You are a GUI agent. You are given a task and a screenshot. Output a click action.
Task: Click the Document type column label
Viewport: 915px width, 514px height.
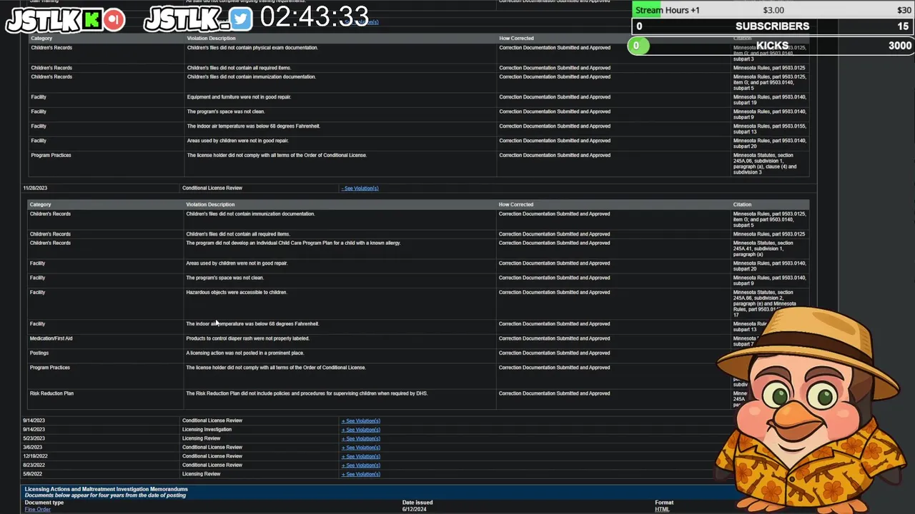(44, 503)
